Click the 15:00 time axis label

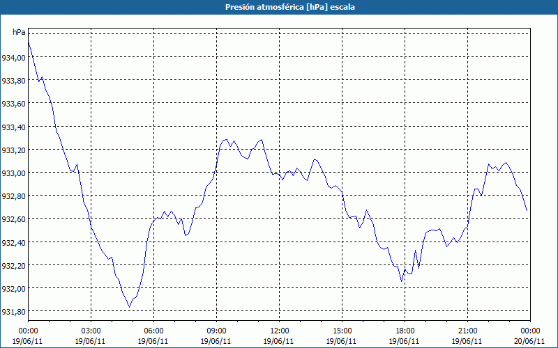point(342,336)
